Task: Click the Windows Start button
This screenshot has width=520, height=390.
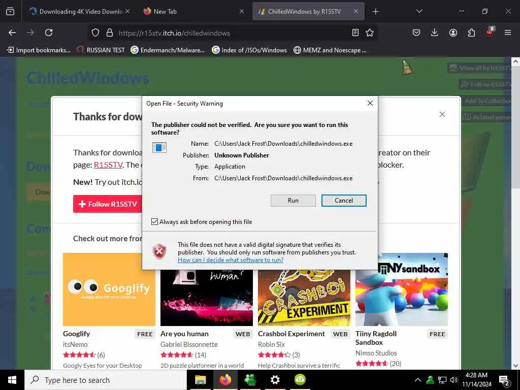Action: point(12,380)
